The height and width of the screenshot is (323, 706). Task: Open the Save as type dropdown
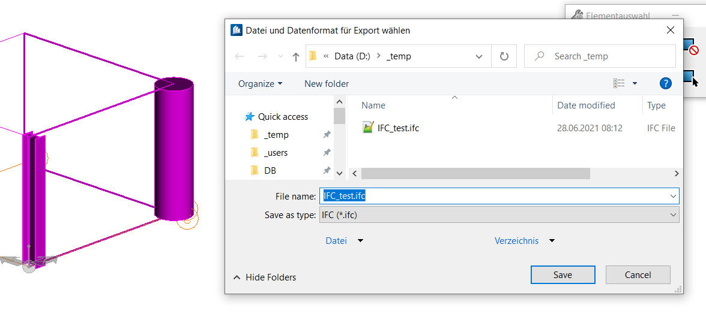click(x=673, y=215)
